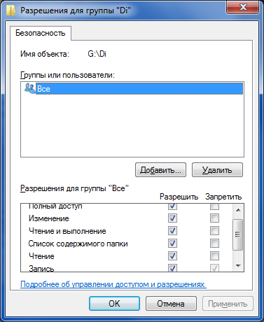Click the permissions list scroll down arrow
The image size is (264, 322).
[x=238, y=266]
